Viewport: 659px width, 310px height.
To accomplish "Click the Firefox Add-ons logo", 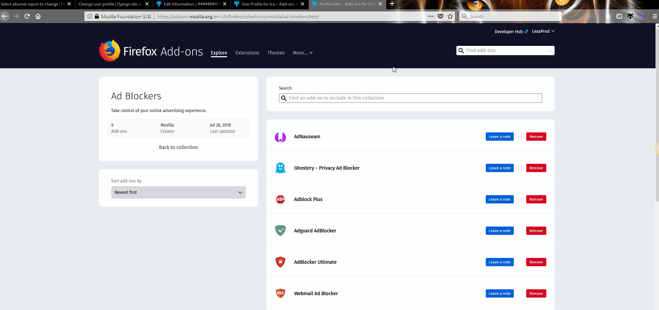I will (x=151, y=51).
